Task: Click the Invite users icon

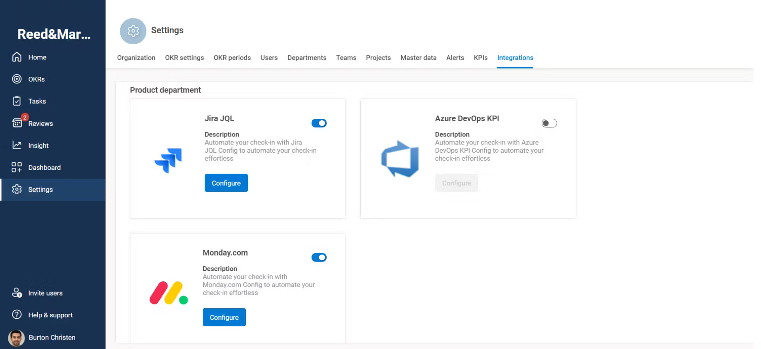Action: point(17,293)
